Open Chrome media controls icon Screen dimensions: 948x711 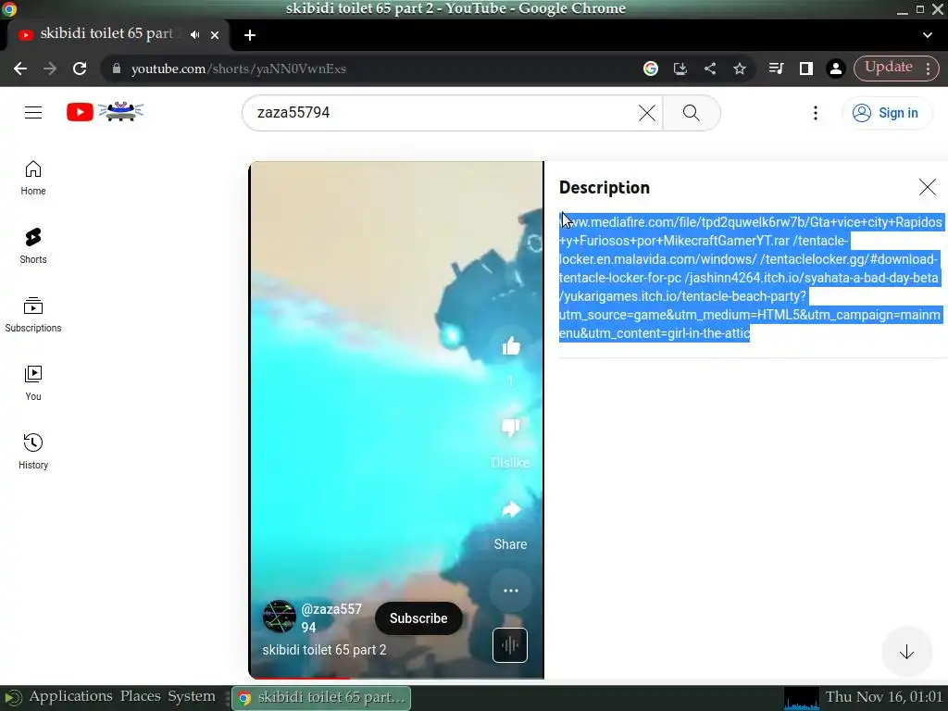coord(777,69)
